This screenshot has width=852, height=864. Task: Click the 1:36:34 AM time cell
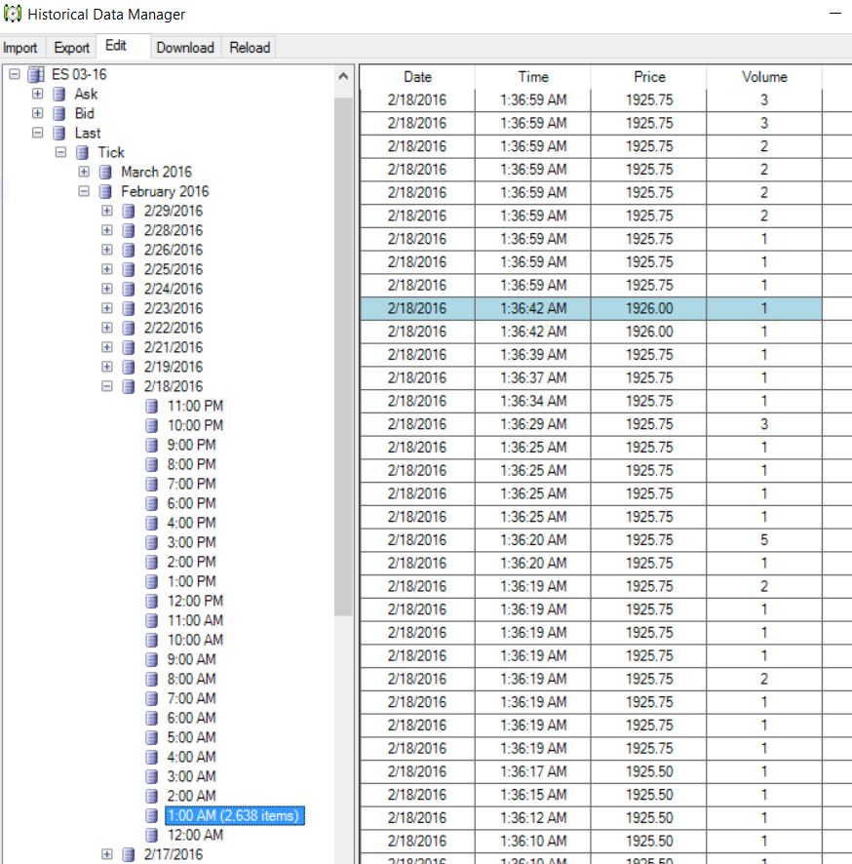[x=533, y=401]
